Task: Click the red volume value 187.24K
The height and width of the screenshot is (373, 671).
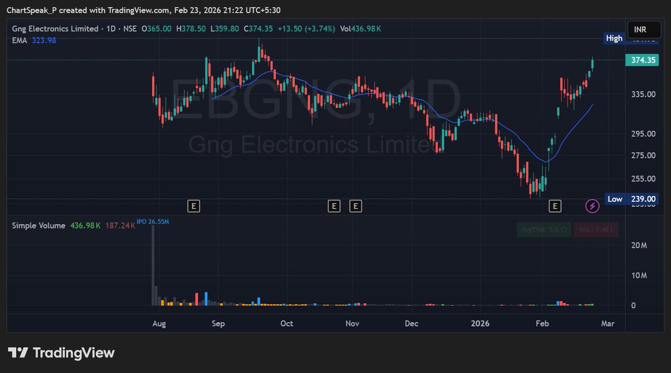Action: [120, 226]
